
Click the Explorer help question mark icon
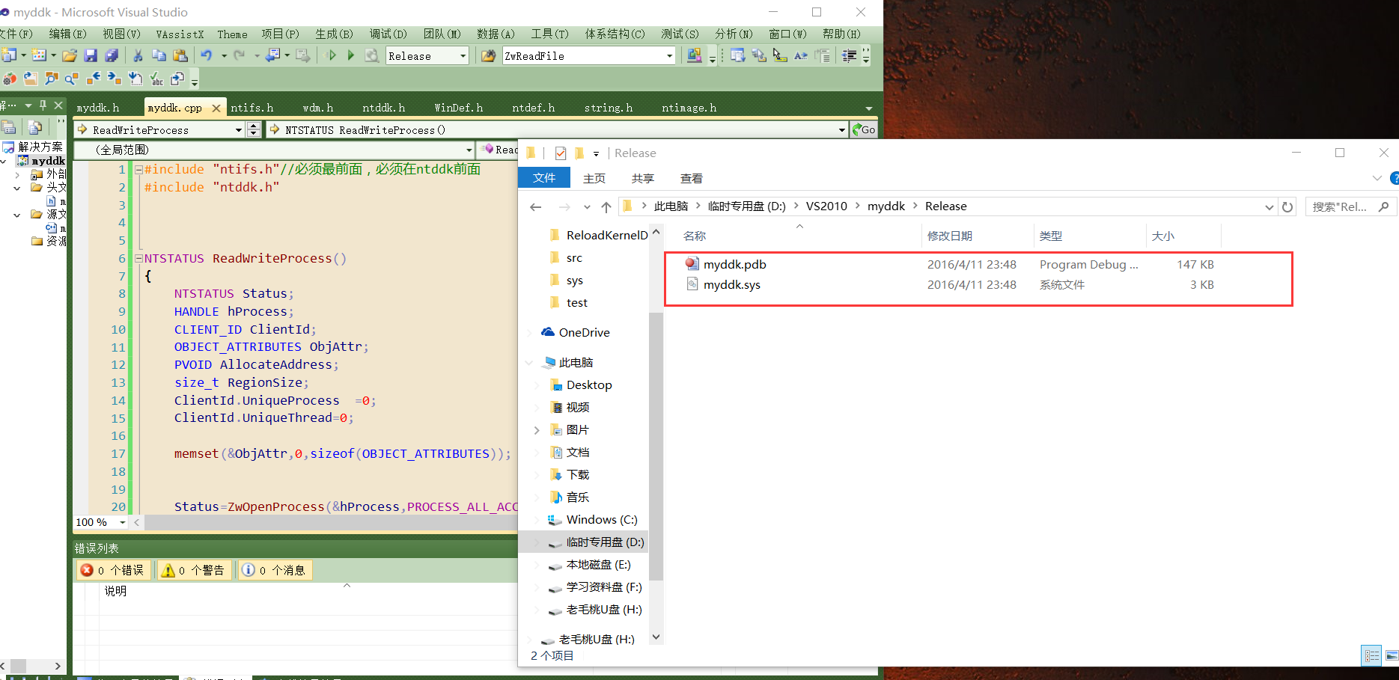[1394, 178]
